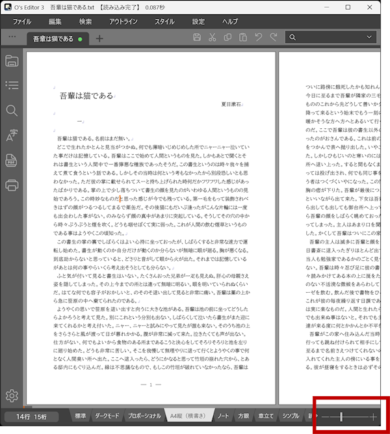Click the author name 夏目漱石
The image size is (390, 434).
(x=231, y=104)
